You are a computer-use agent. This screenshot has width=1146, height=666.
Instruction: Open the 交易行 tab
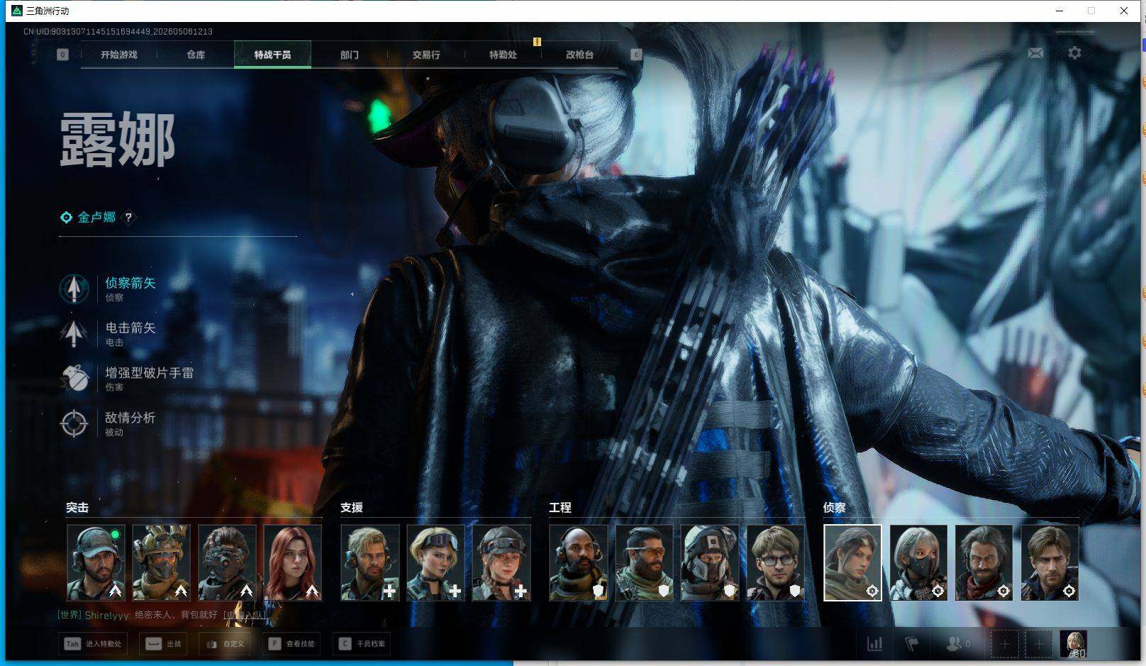point(426,55)
